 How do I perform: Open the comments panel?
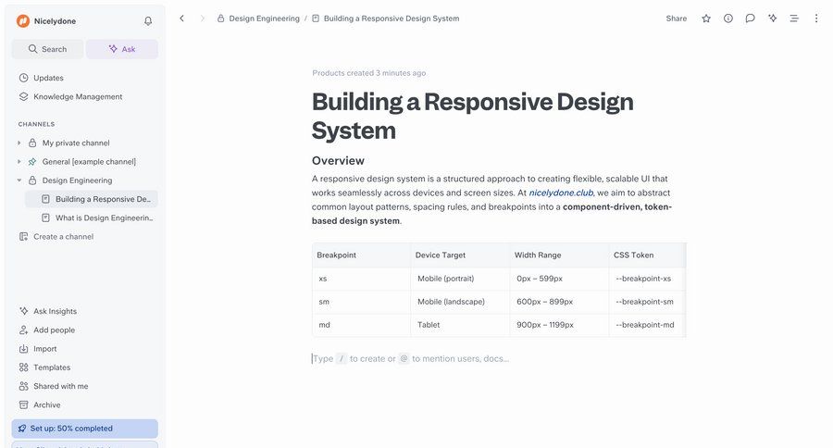tap(750, 19)
